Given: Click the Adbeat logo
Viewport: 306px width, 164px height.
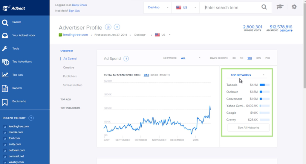Looking at the screenshot, I should point(14,8).
